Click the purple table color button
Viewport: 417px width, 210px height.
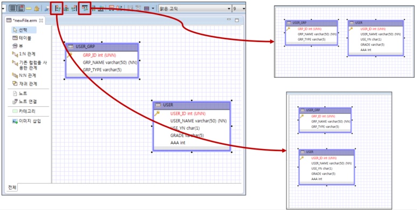(147, 9)
